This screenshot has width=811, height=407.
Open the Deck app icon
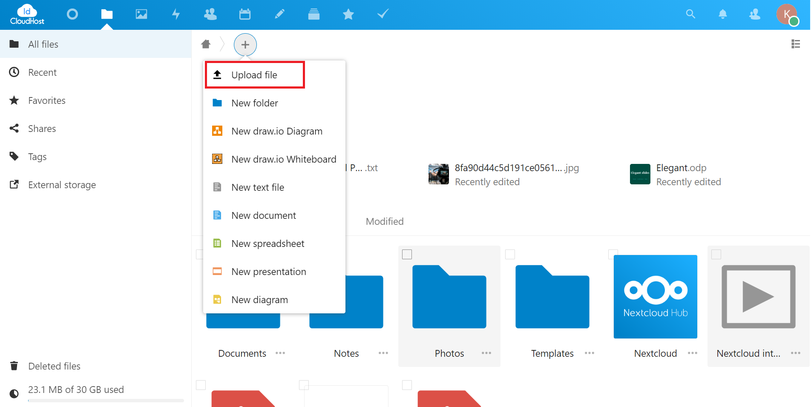[313, 14]
